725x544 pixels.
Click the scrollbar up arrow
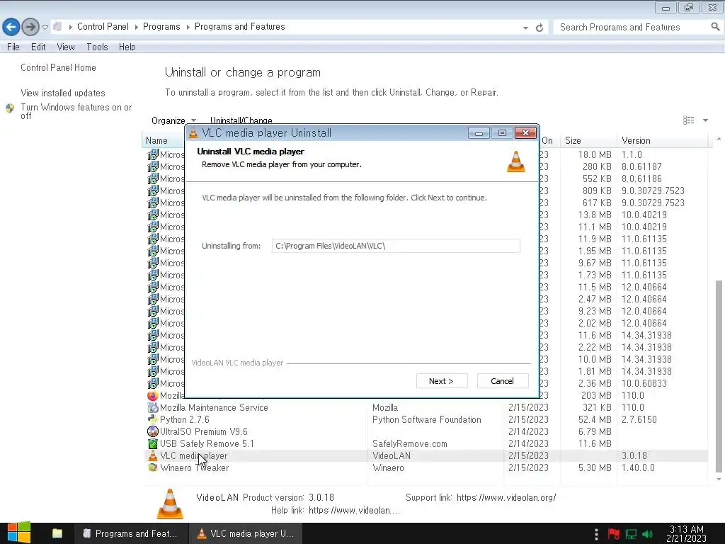coord(719,139)
